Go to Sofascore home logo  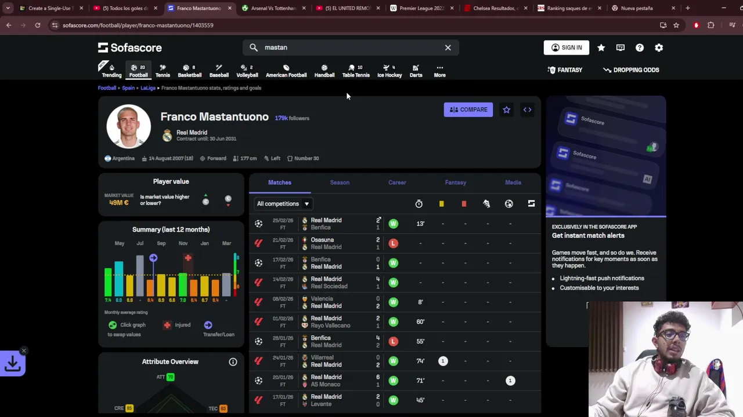130,47
